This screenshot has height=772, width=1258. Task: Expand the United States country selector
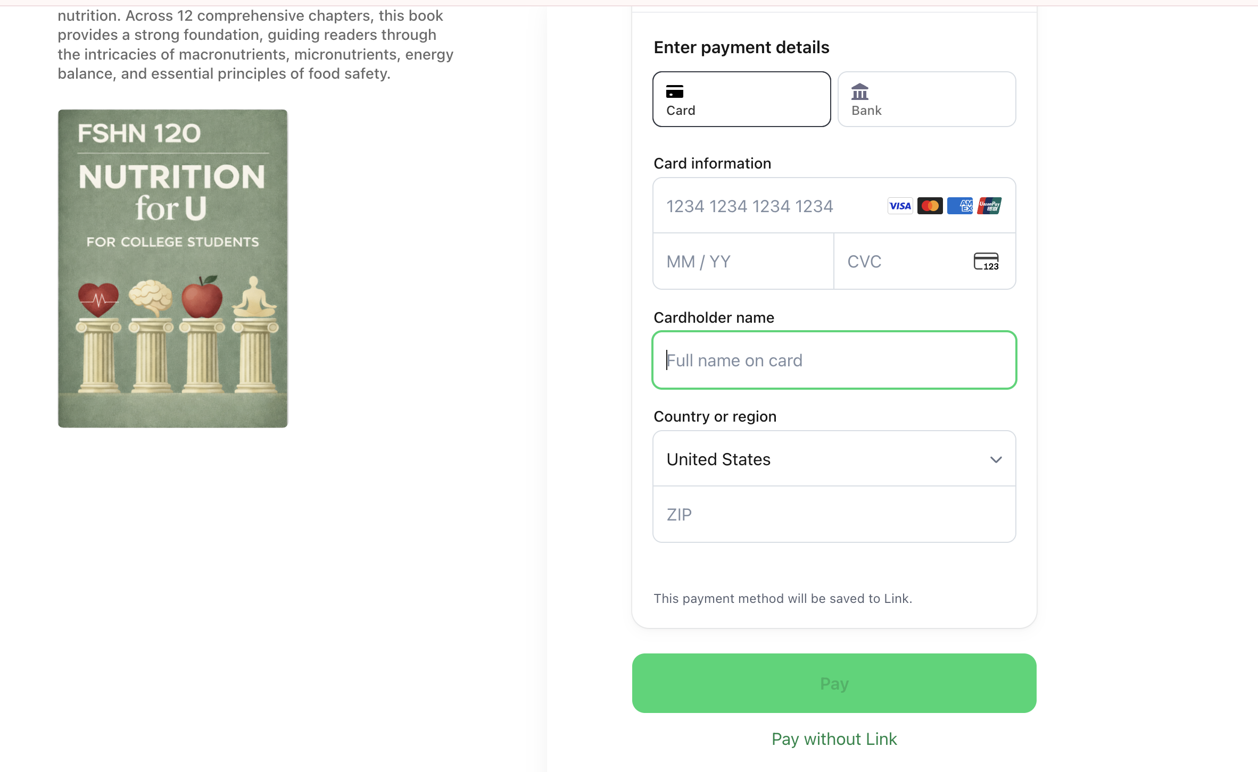pos(834,458)
